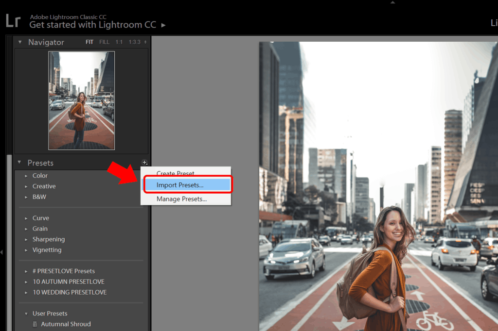The image size is (498, 331).
Task: Click the Lightroom Lr logo icon
Action: coord(13,20)
